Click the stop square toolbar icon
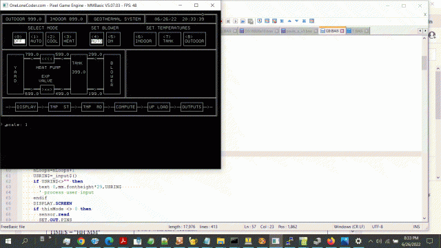Viewport: 441px width, 248px height. (x=228, y=21)
